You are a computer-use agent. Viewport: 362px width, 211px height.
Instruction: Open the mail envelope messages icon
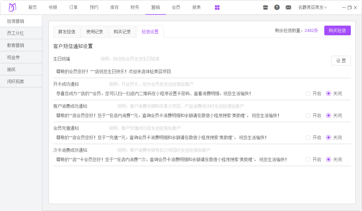tap(288, 8)
